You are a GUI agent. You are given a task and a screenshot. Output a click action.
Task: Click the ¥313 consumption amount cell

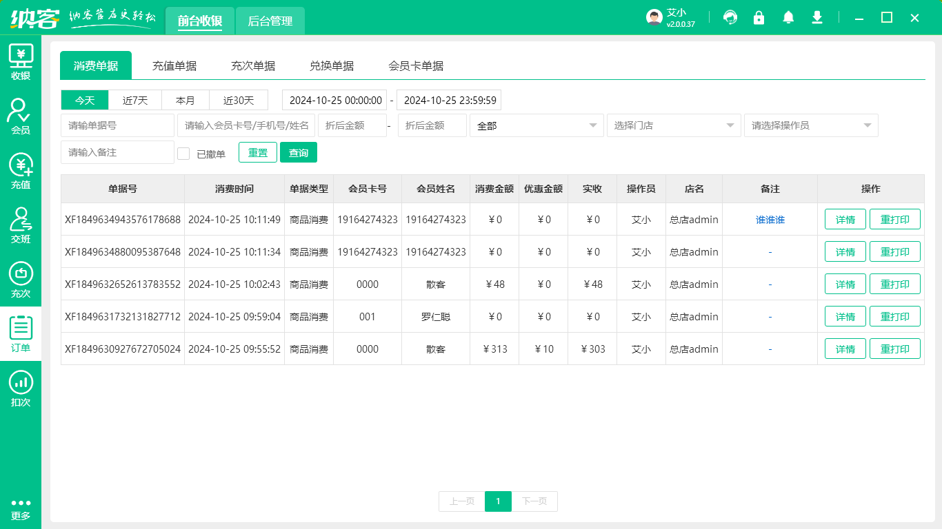point(494,349)
